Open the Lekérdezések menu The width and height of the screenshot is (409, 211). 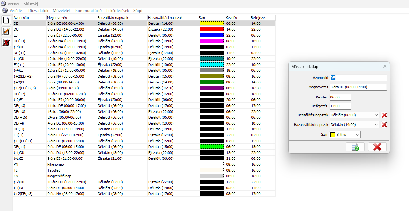pos(117,10)
